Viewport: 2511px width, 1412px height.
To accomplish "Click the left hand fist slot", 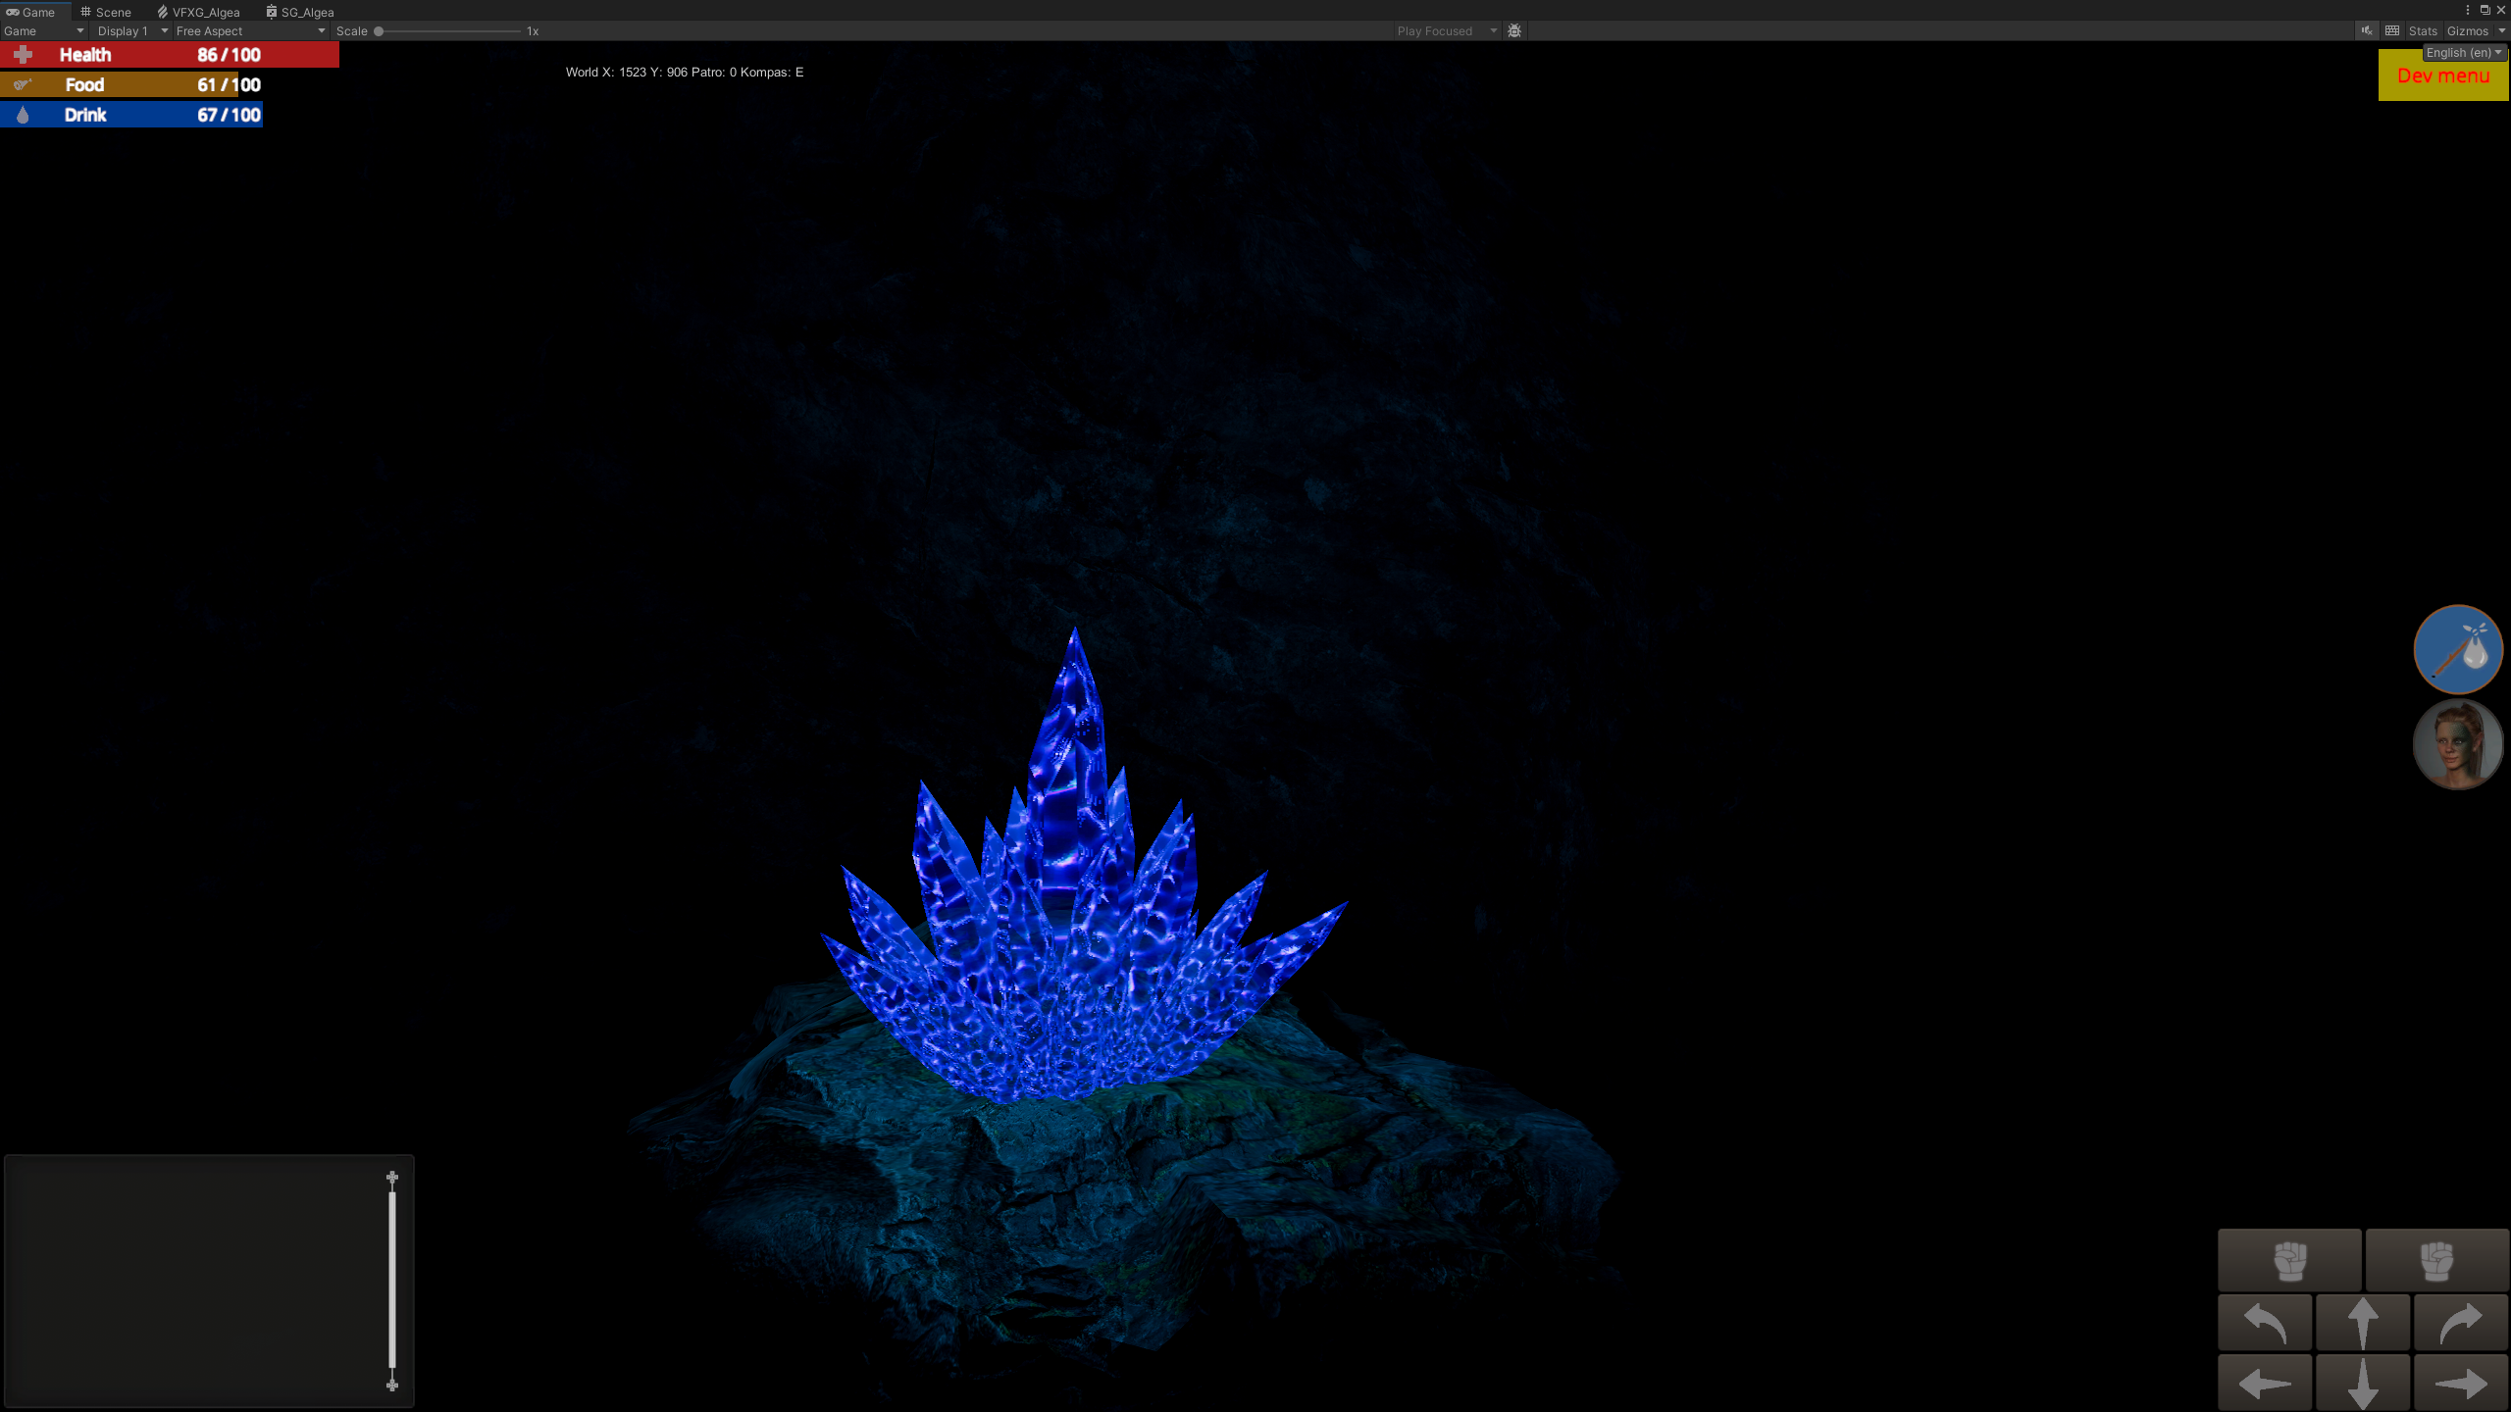I will 2289,1260.
